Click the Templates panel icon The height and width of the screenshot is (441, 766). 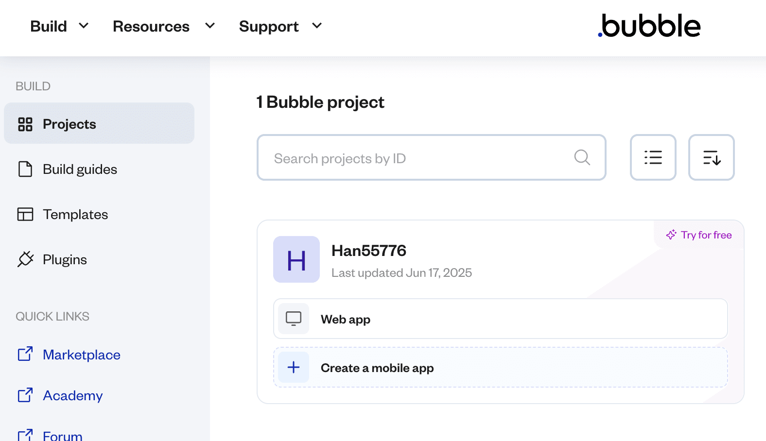(26, 214)
